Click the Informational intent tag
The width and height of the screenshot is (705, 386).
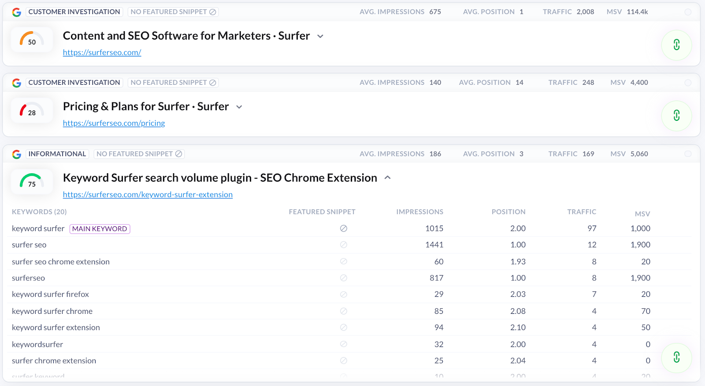click(x=57, y=154)
